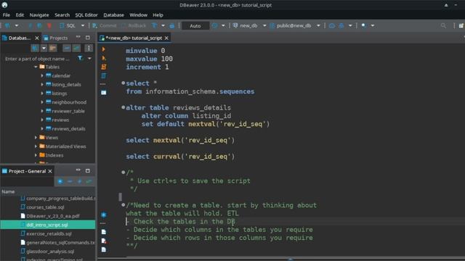This screenshot has width=465, height=261.
Task: Maximize the Project - General panel
Action: (88, 171)
